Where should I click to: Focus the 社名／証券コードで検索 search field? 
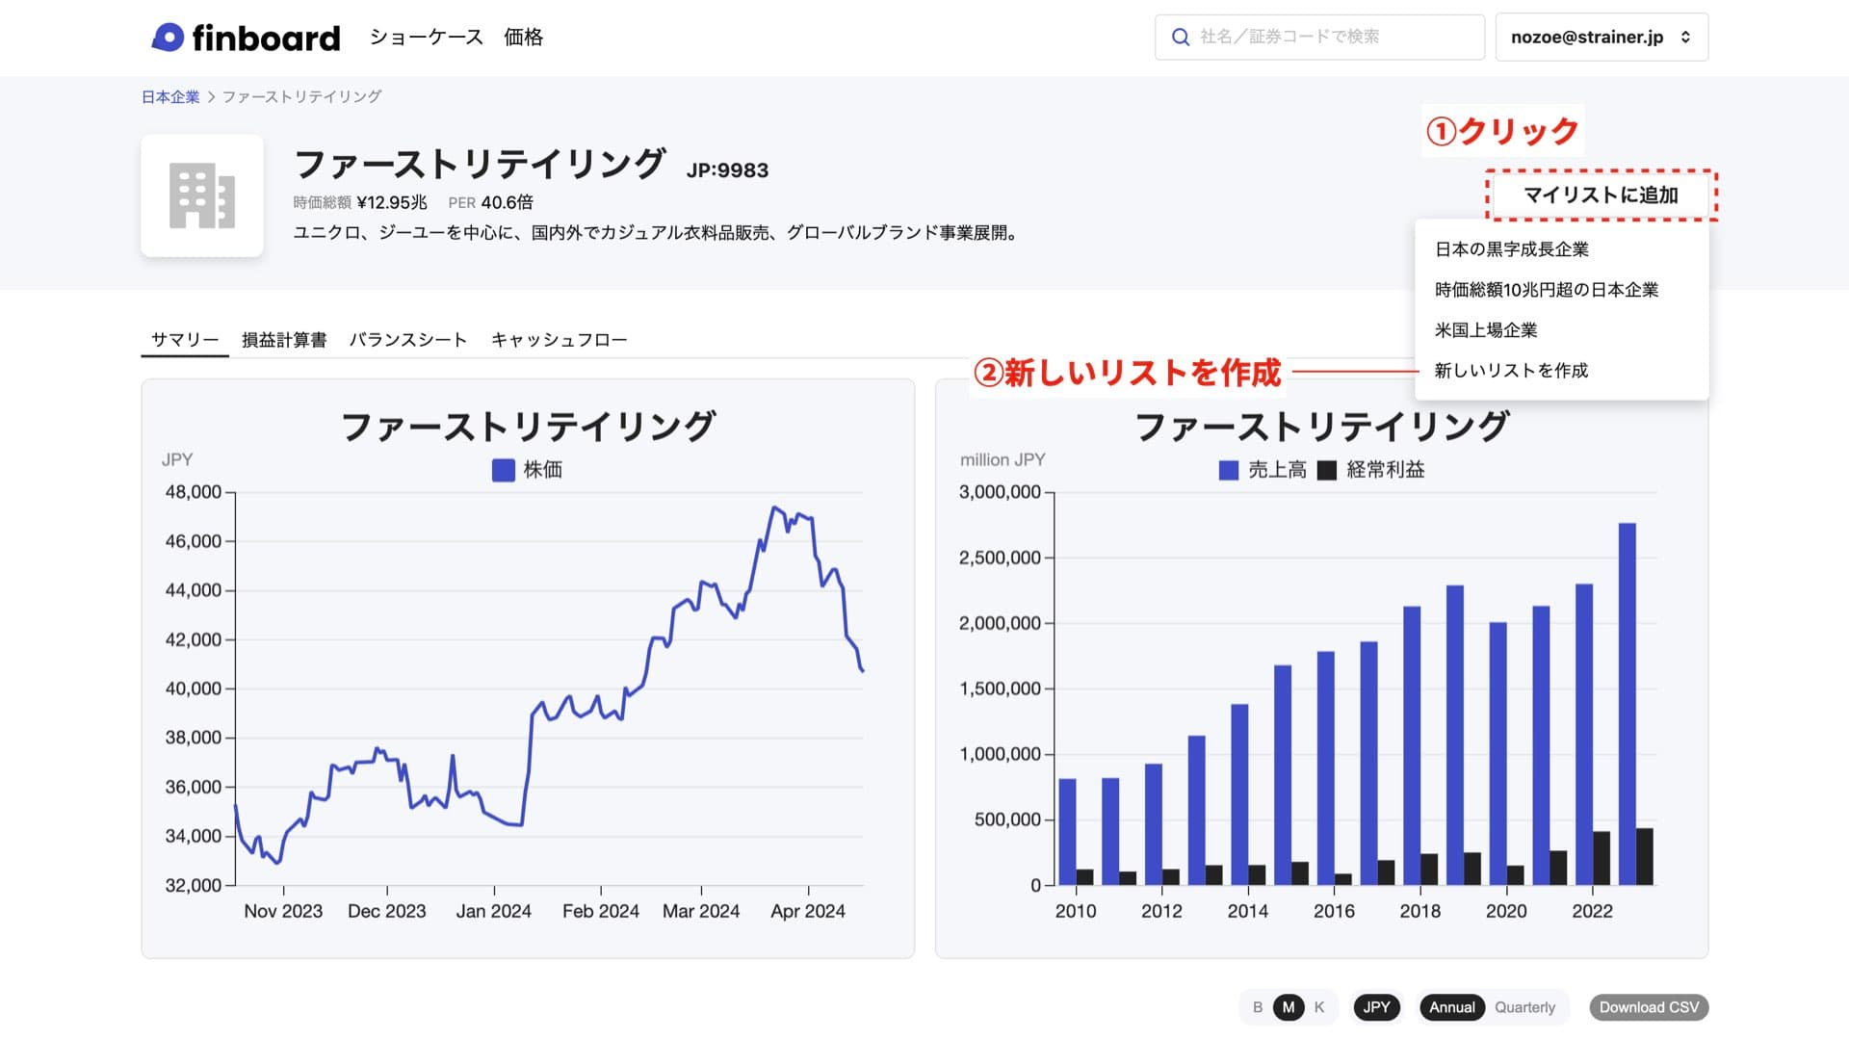coord(1319,38)
